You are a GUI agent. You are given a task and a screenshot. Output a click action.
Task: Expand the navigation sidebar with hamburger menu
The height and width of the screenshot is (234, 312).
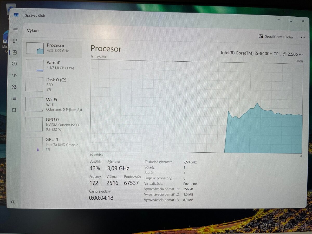(x=15, y=29)
